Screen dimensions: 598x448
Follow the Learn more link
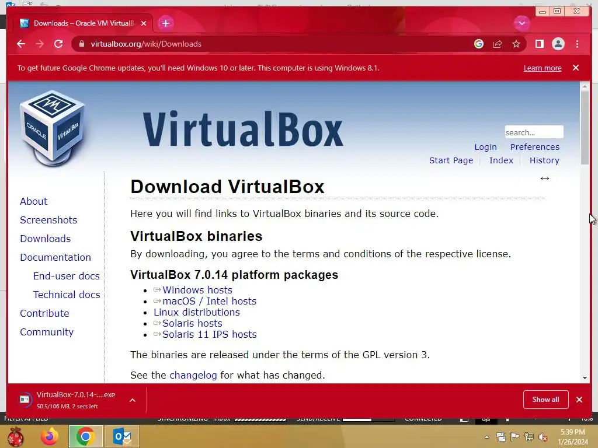coord(543,68)
